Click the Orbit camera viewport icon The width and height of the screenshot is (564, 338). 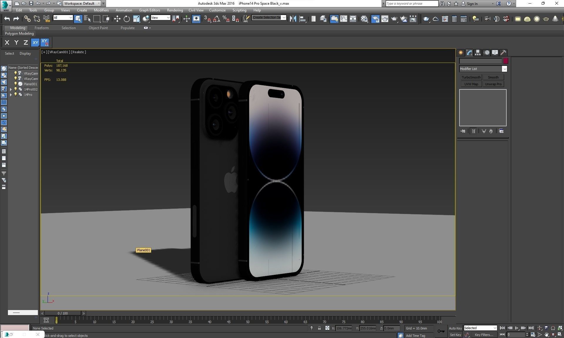(553, 334)
